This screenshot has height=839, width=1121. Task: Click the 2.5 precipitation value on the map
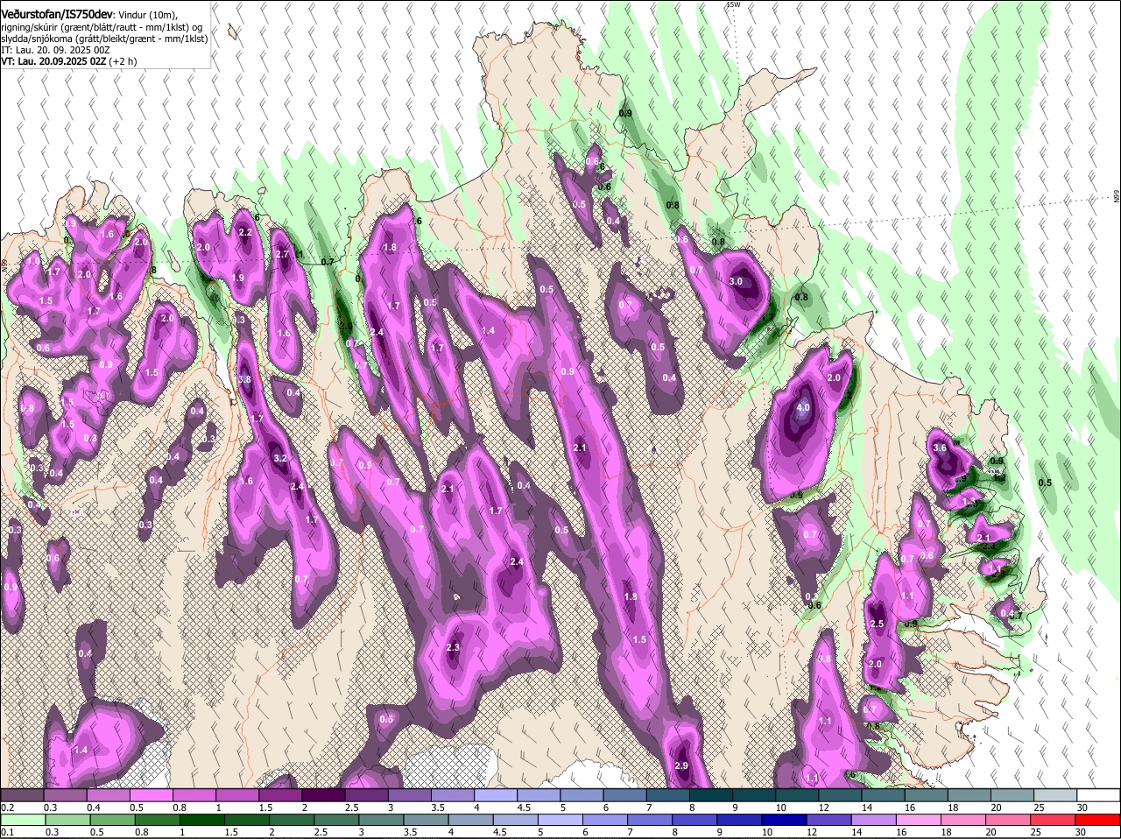[x=877, y=624]
